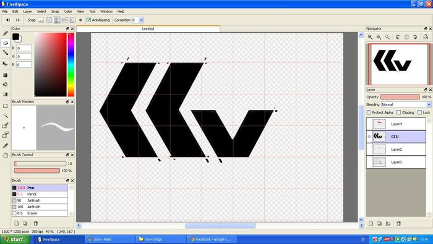This screenshot has height=244, width=433.
Task: Enable the Protect Alpha checkbox
Action: tap(369, 112)
